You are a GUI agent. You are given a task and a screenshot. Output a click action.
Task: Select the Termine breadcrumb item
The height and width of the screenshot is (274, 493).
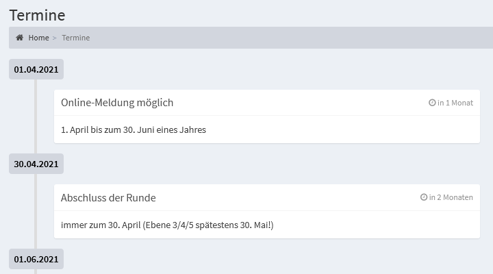(x=76, y=38)
